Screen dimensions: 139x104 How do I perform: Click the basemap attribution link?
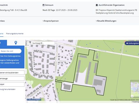pyautogui.click(x=136, y=102)
